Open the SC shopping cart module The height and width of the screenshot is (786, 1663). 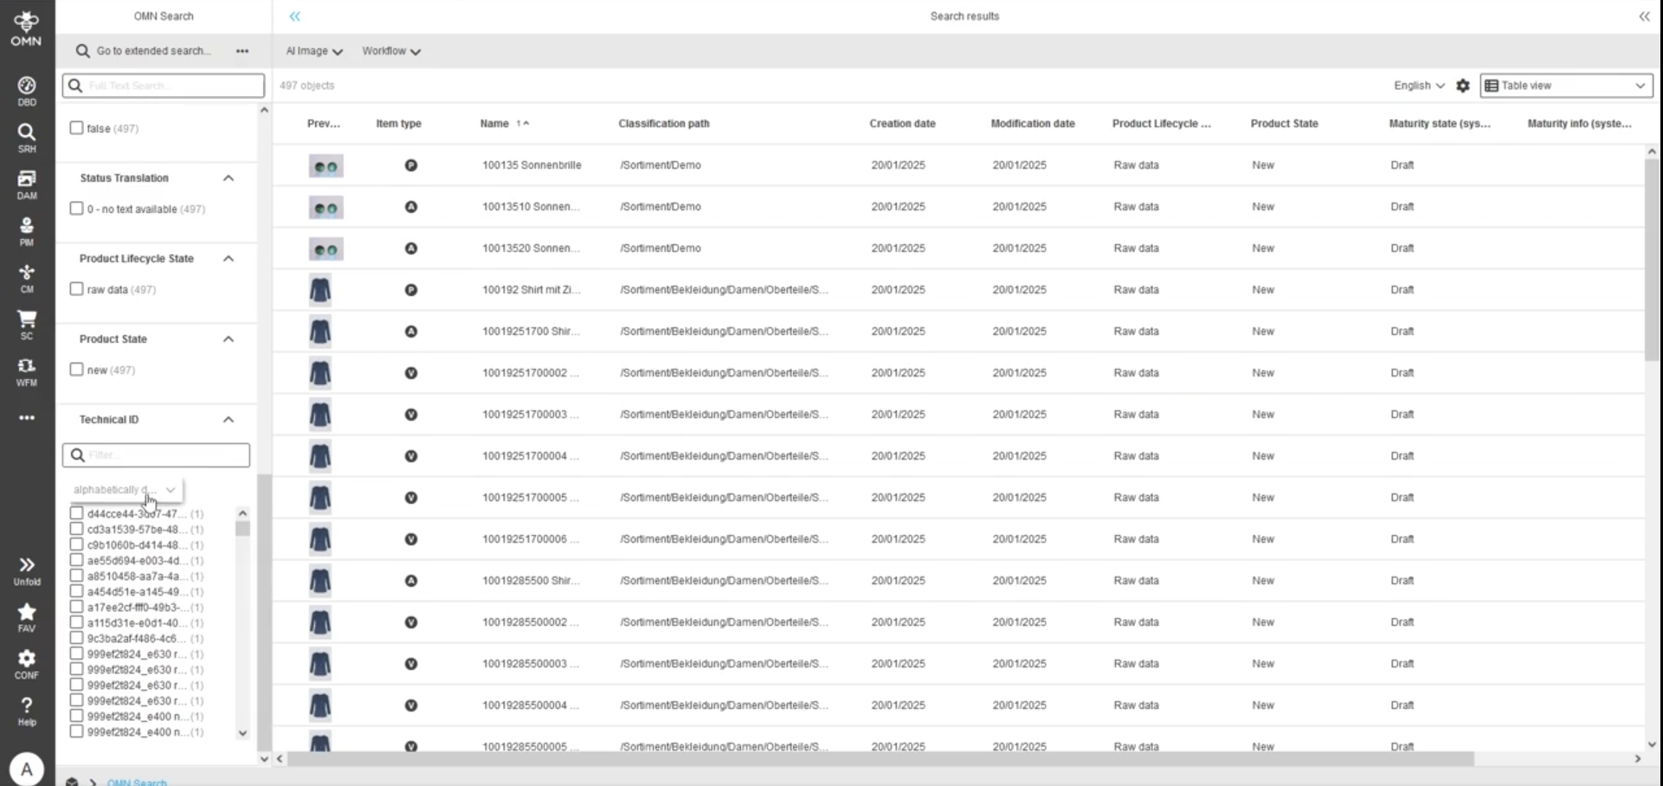click(x=27, y=324)
